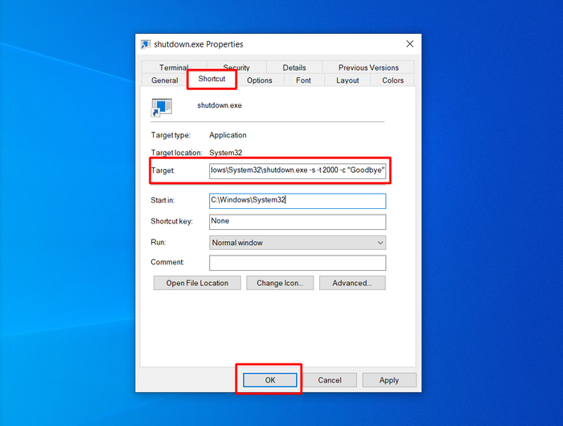Click the shutdown.exe shortcut icon

click(x=162, y=108)
